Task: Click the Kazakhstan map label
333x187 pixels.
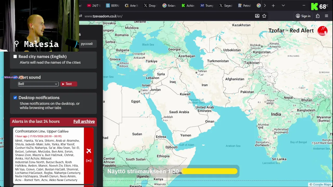Action: 241,25
